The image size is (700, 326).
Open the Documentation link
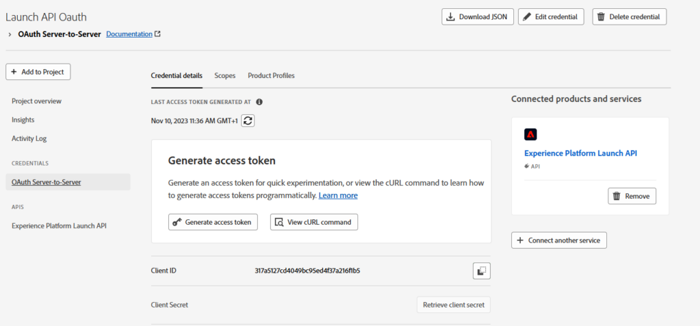[x=129, y=33]
